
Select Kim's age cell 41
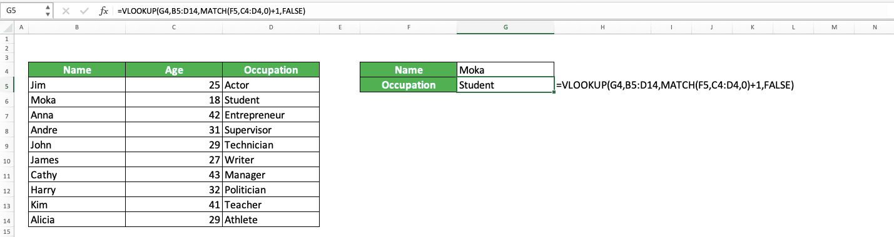click(x=173, y=205)
